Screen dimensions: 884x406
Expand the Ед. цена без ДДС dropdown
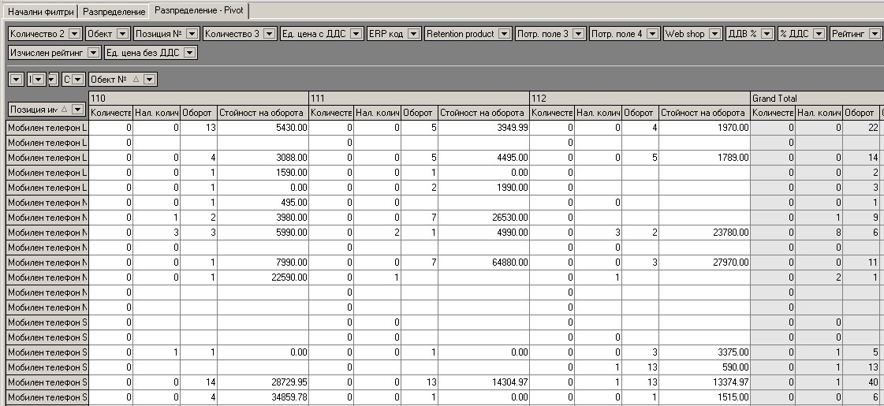[x=190, y=53]
